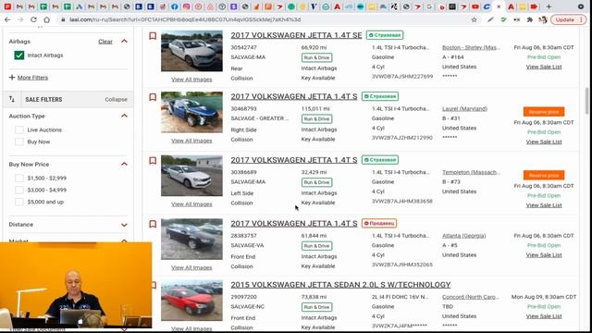This screenshot has height=333, width=592.
Task: Click the plus icon next to More Filters
Action: tap(12, 78)
